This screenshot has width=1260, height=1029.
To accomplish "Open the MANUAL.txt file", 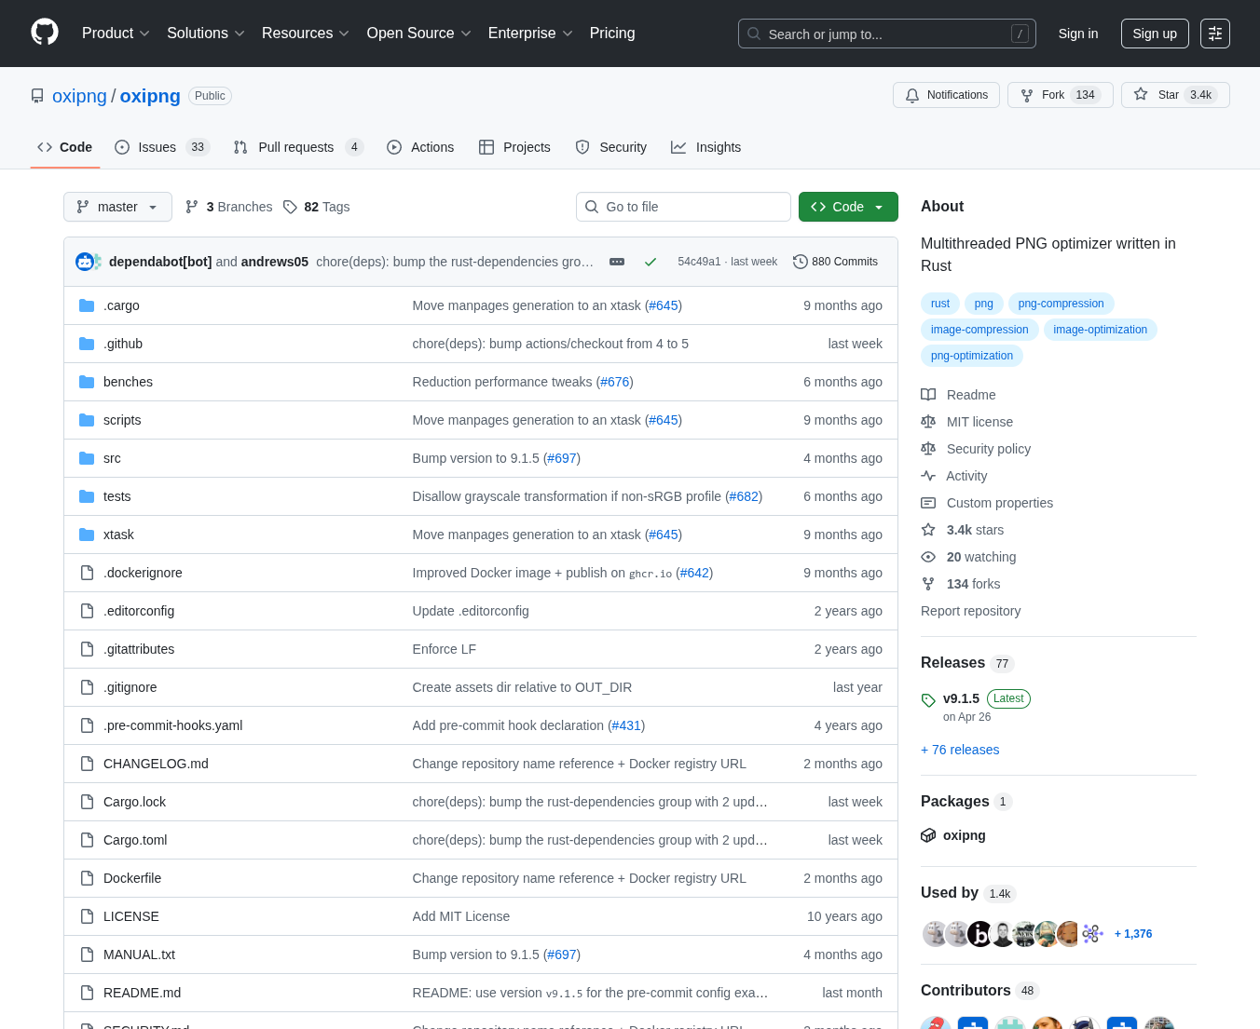I will 139,955.
